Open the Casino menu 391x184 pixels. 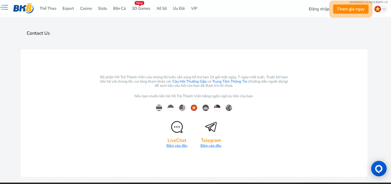tap(86, 8)
